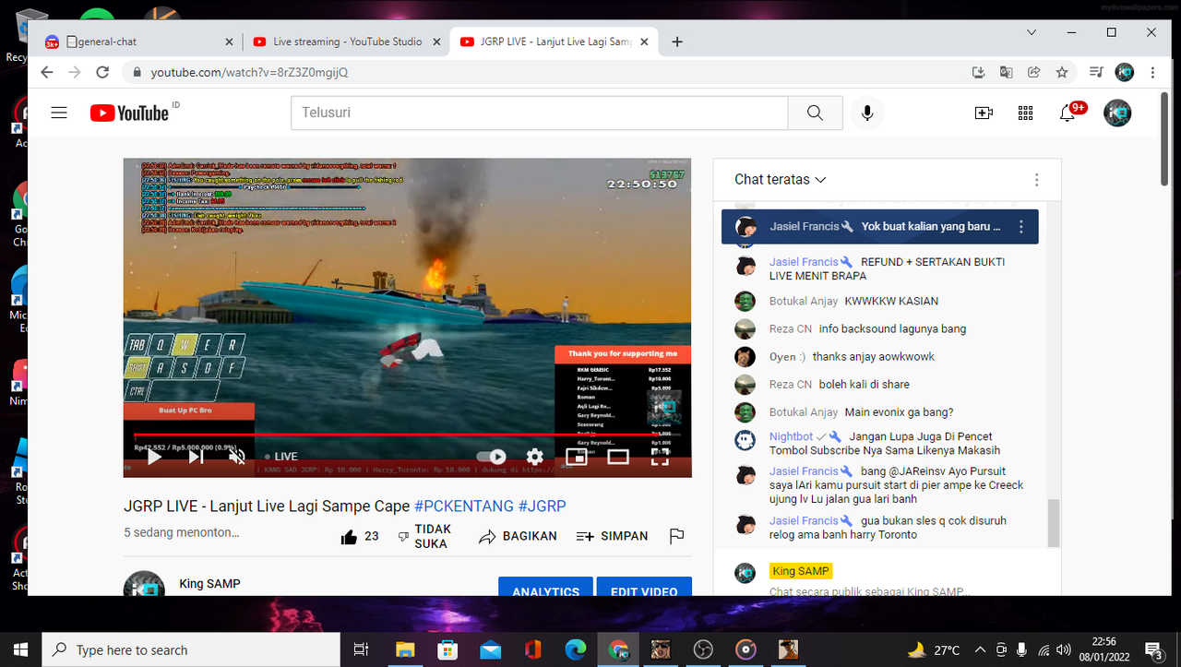Switch to Live streaming YouTube Studio tab

coord(347,42)
